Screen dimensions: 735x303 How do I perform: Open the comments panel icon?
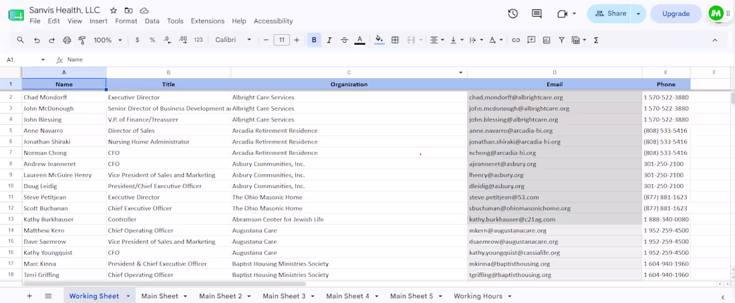coord(537,13)
